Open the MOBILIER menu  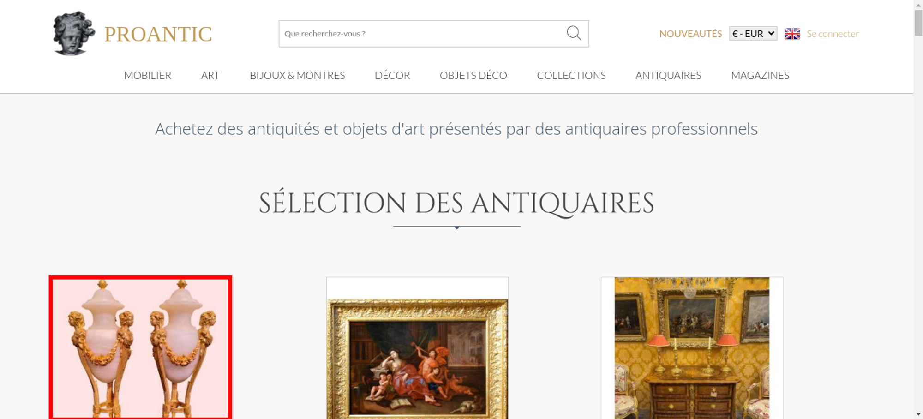tap(148, 75)
